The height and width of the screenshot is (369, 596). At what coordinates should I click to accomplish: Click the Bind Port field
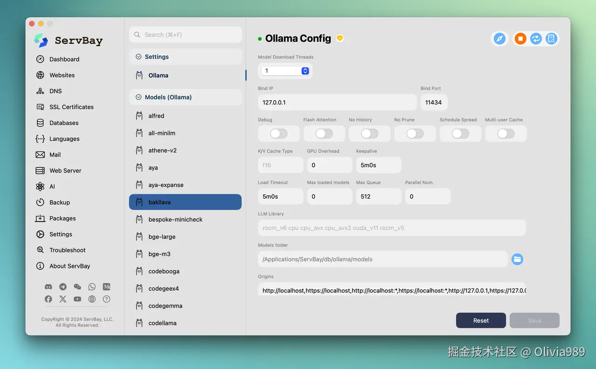pos(434,102)
